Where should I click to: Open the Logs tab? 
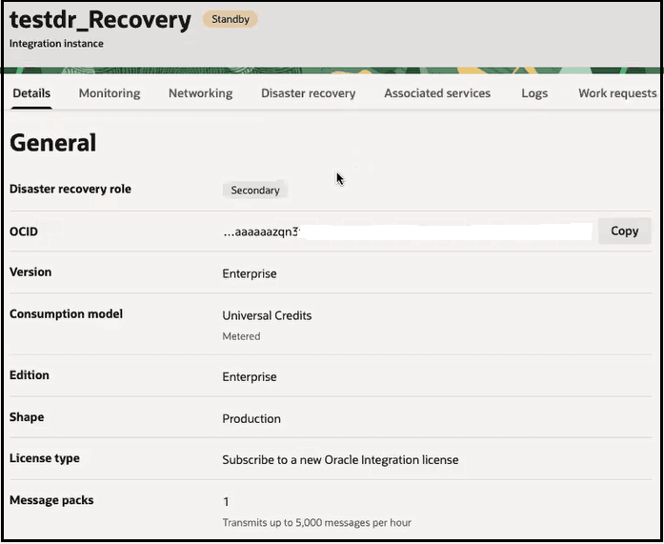click(534, 93)
